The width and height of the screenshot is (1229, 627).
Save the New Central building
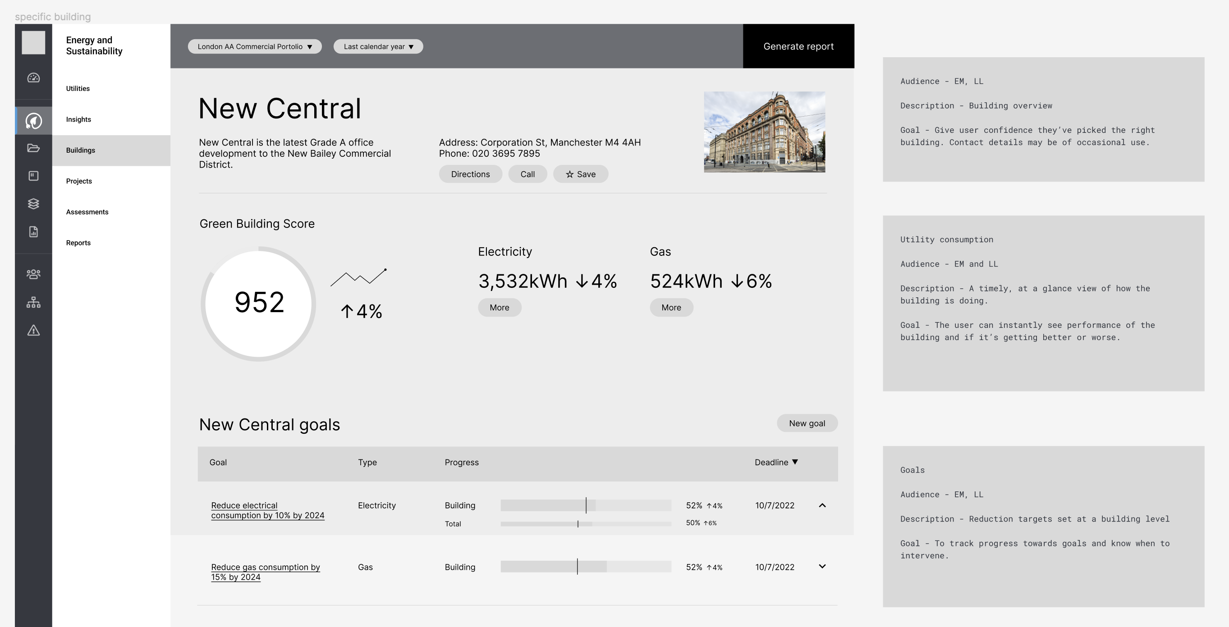point(581,174)
